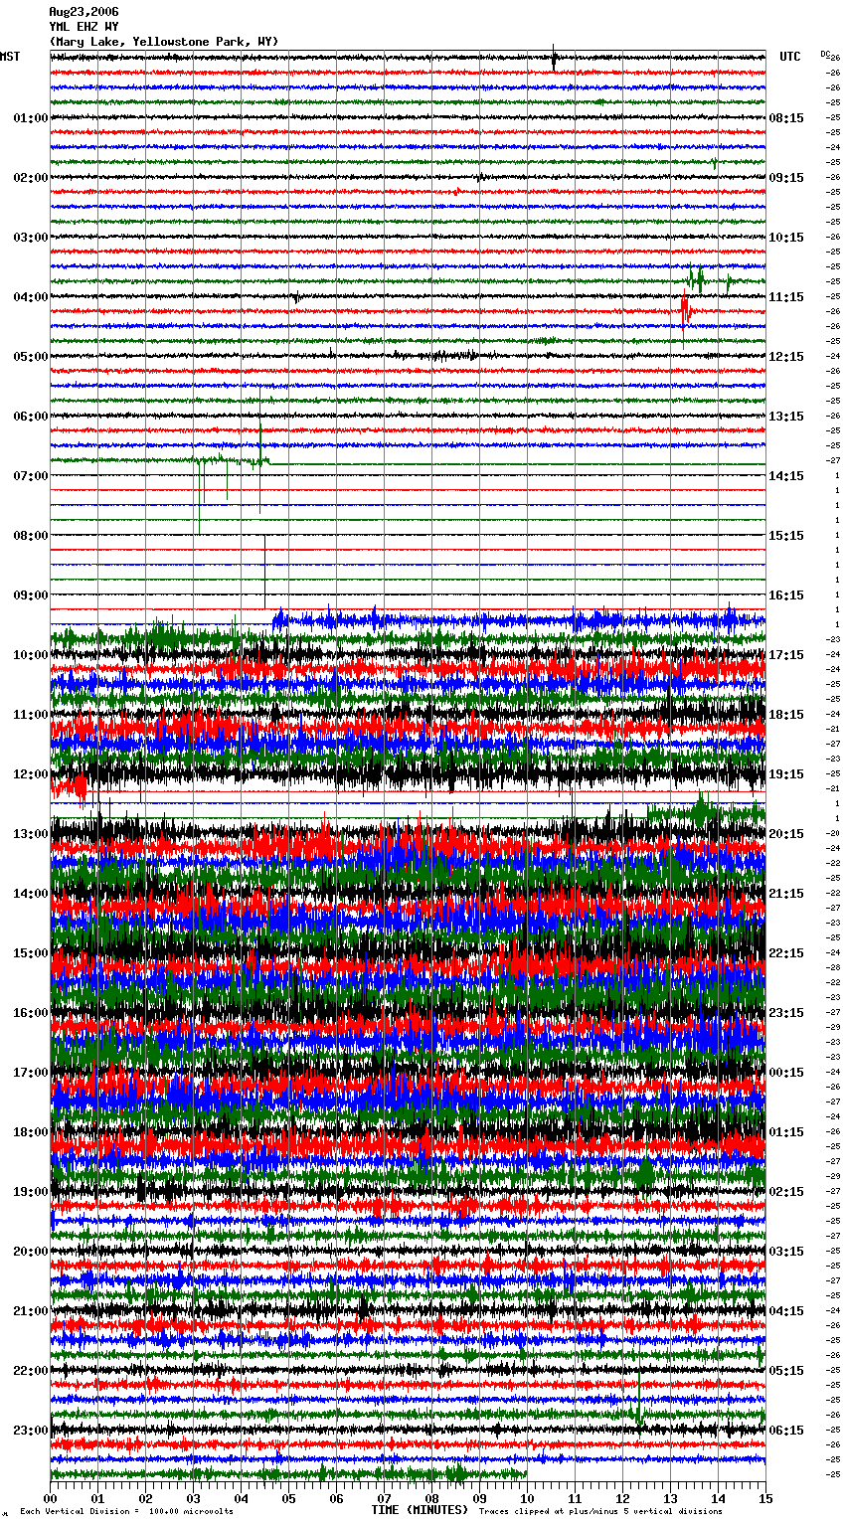Click minute tick label '00' on bottom axis

51,1498
